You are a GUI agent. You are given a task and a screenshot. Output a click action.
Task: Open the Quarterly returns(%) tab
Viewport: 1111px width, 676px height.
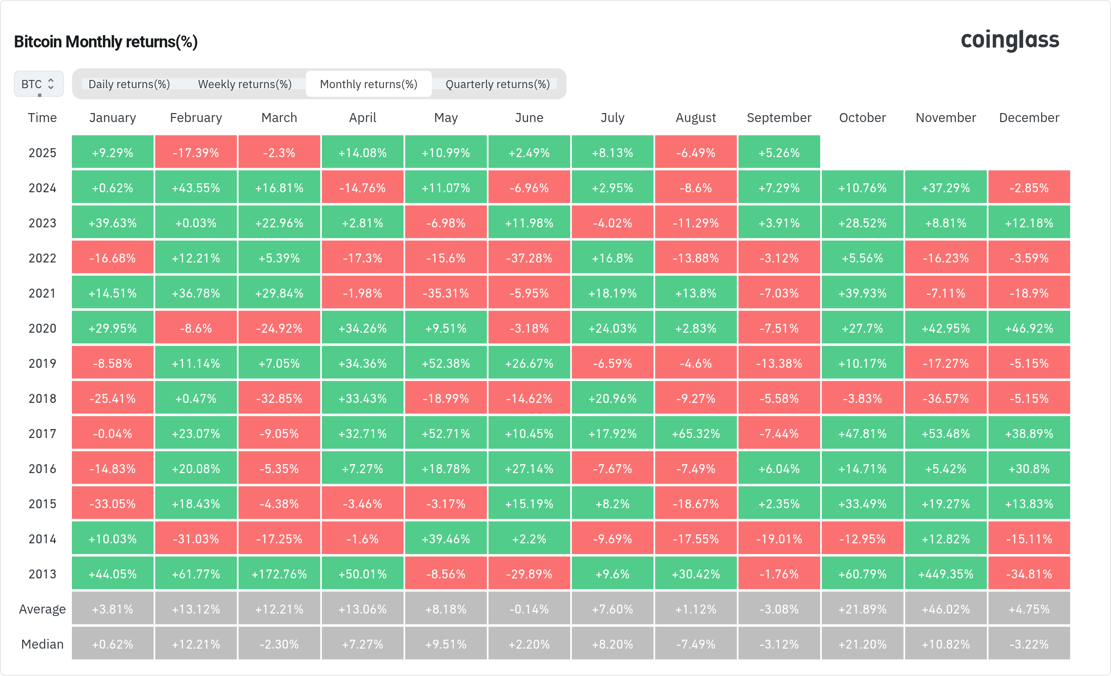coord(497,84)
